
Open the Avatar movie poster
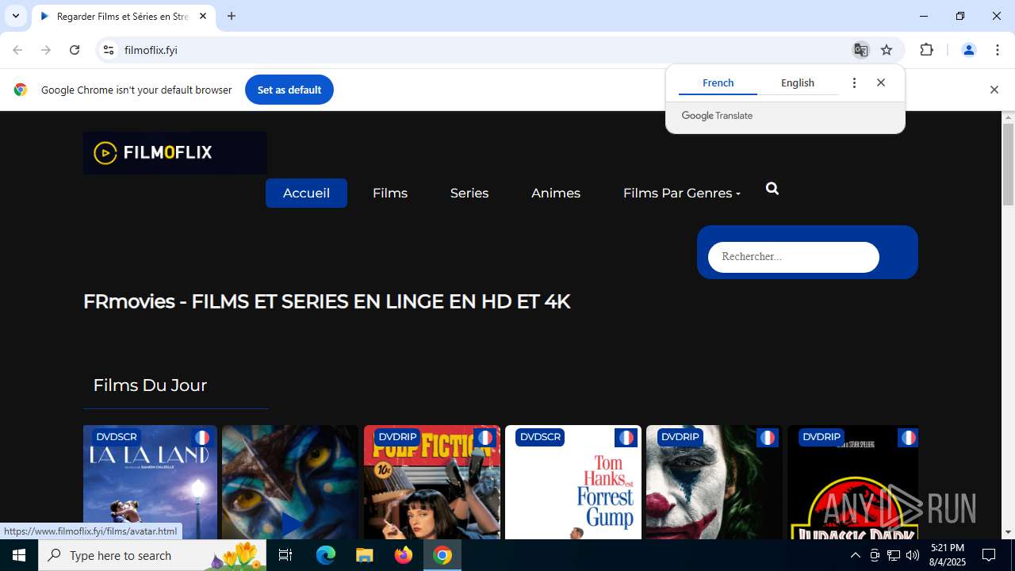pyautogui.click(x=290, y=482)
